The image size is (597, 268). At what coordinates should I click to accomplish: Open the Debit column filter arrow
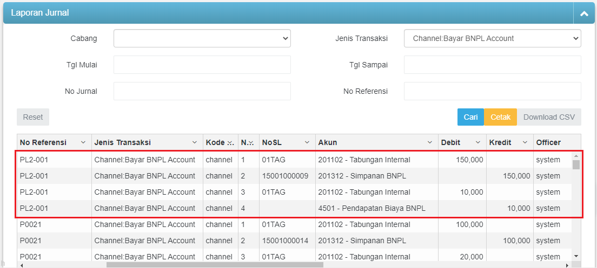click(x=478, y=143)
